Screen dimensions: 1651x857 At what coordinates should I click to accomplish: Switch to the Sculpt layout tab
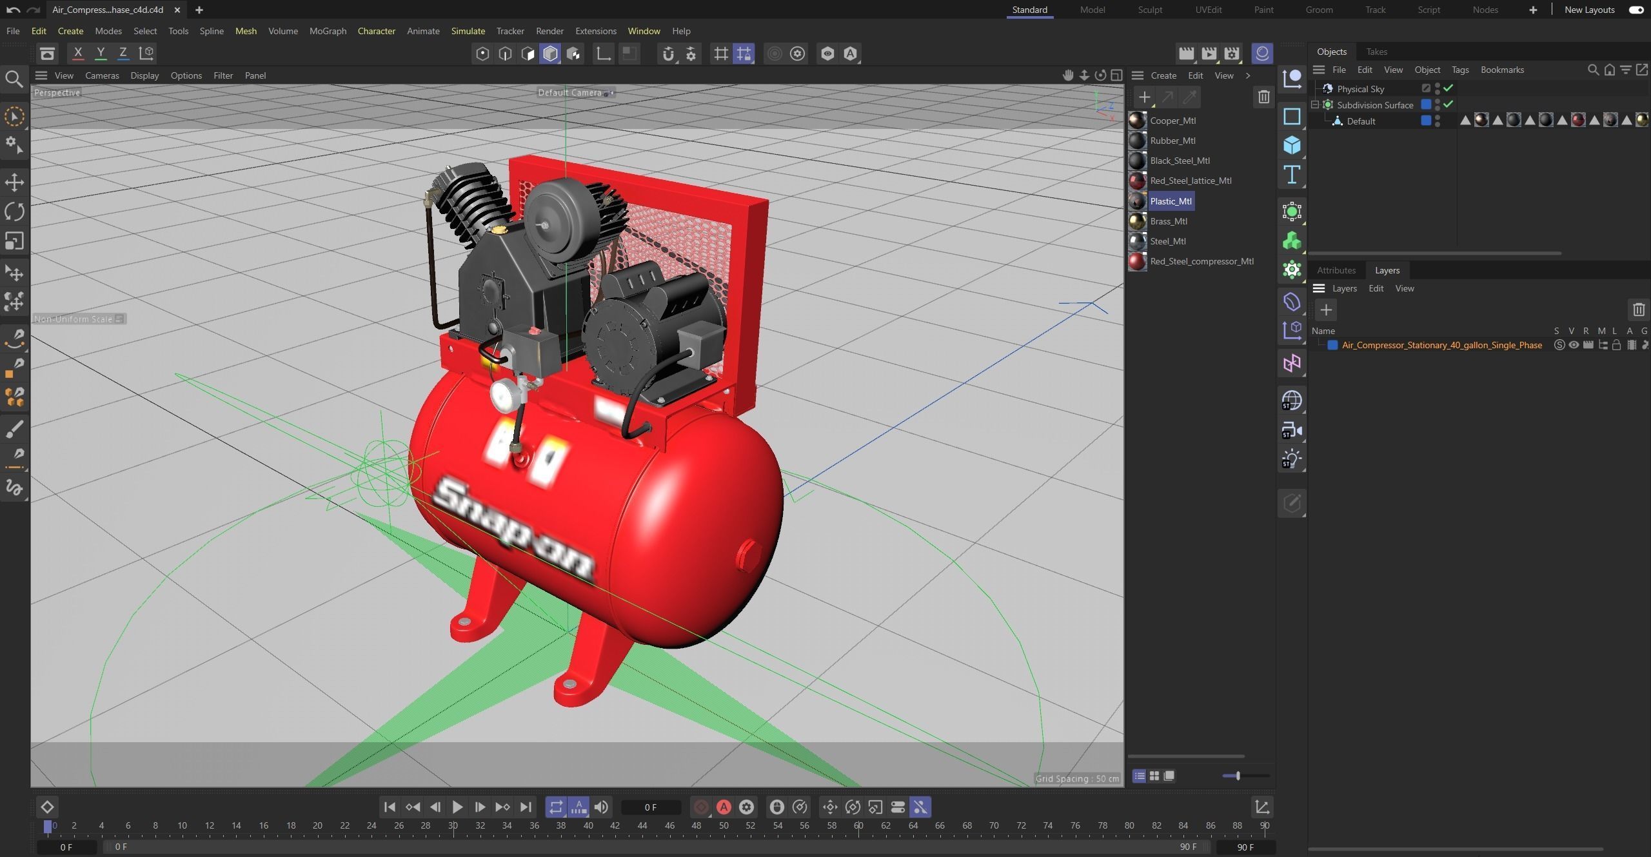tap(1150, 10)
